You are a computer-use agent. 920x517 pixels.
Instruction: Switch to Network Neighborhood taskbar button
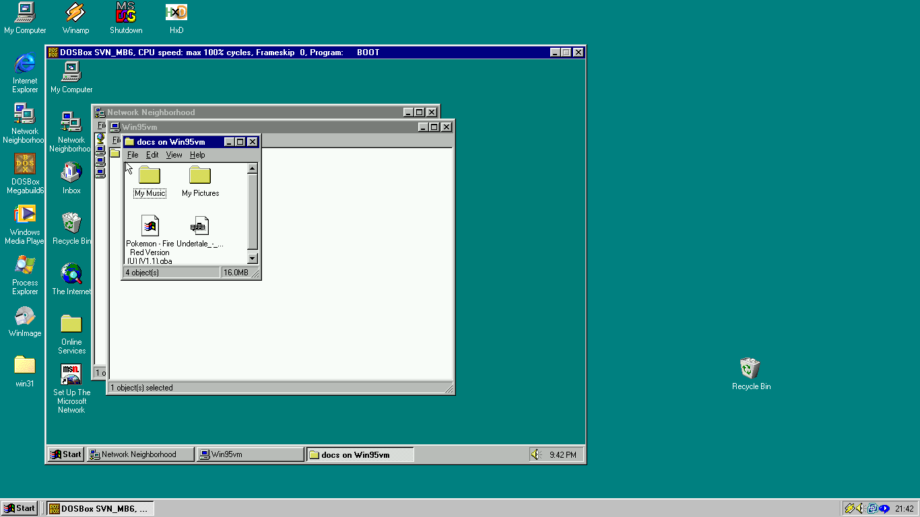tap(140, 454)
